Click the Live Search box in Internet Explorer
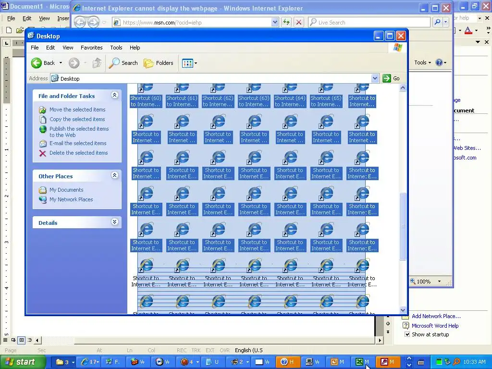The image size is (492, 369). click(x=369, y=22)
